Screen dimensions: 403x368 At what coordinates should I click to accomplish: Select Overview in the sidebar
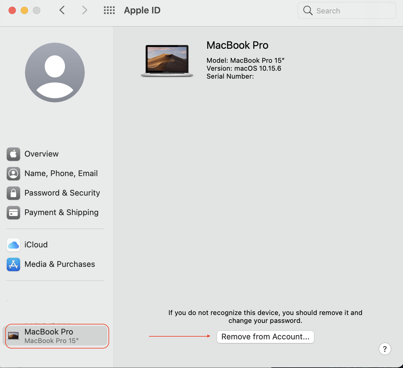(x=41, y=154)
